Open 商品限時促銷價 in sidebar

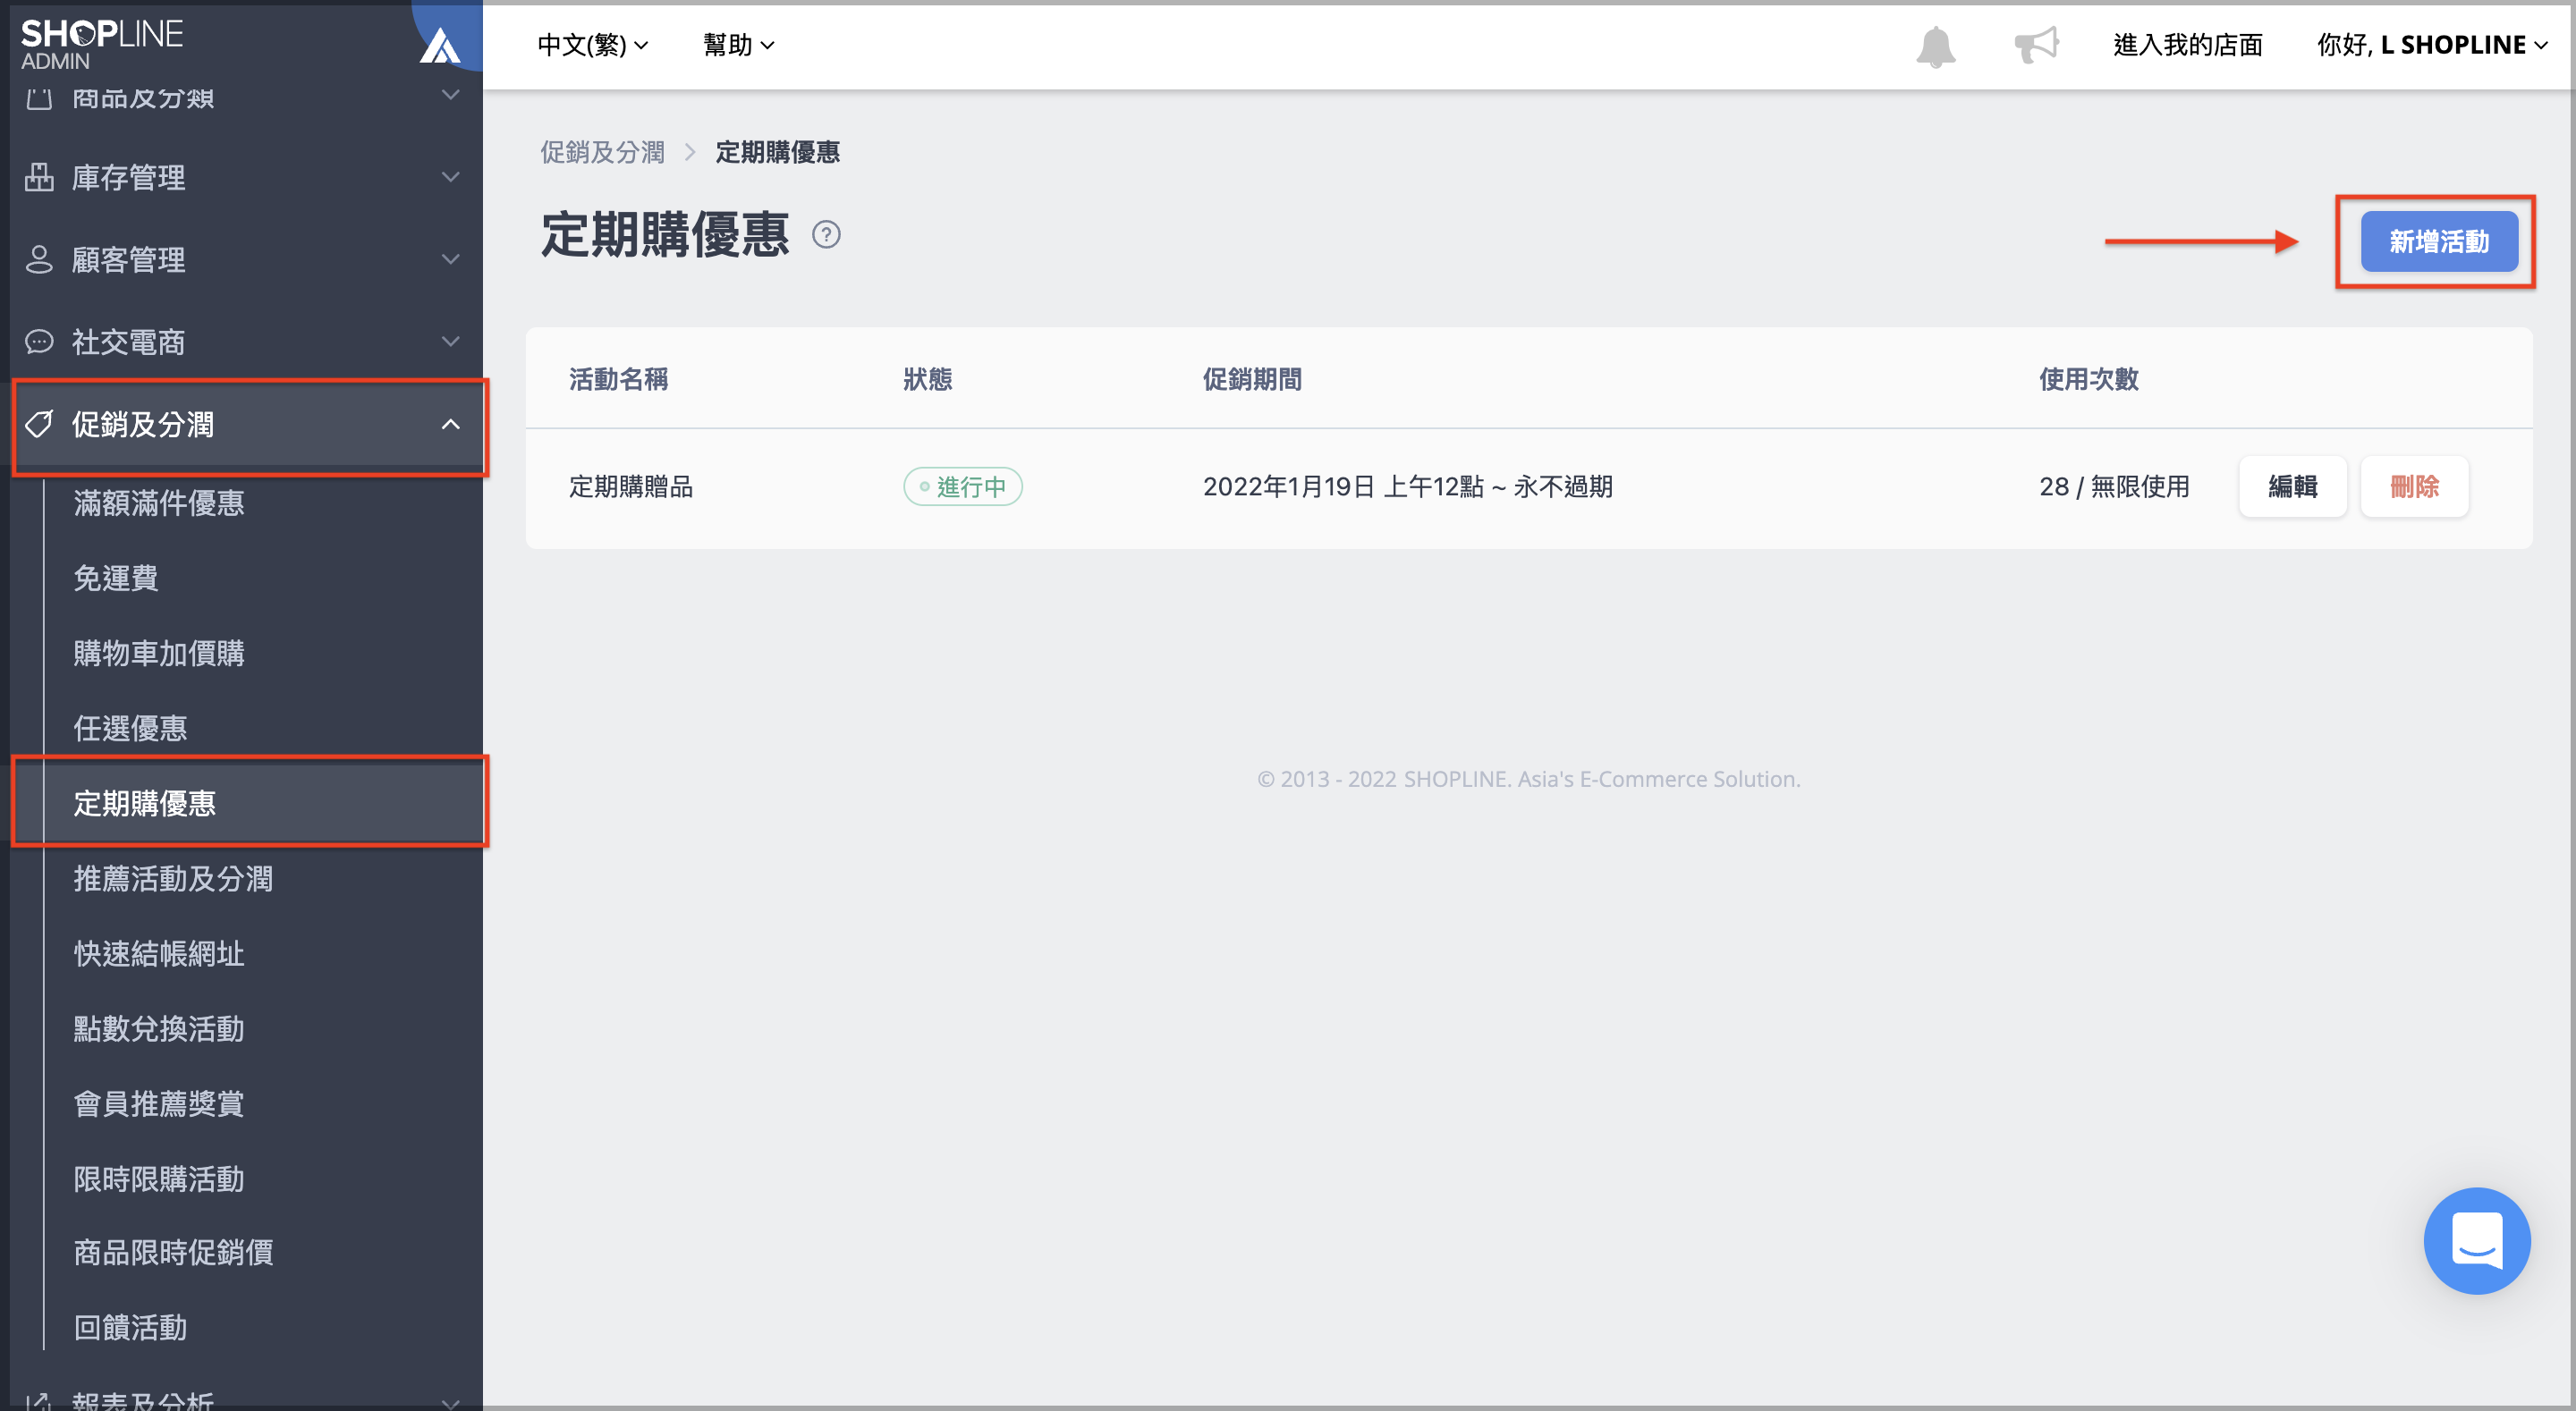[x=173, y=1252]
